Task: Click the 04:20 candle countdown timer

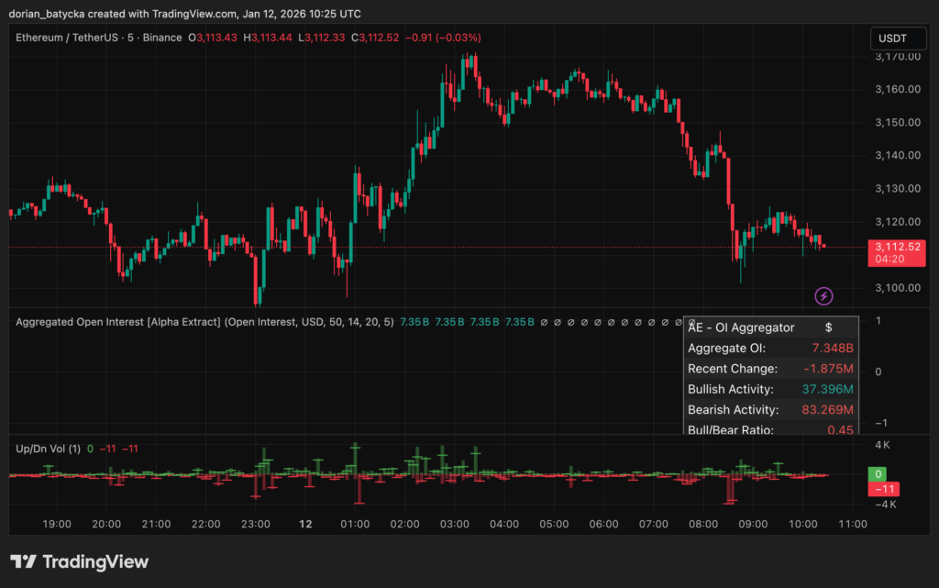Action: (889, 259)
